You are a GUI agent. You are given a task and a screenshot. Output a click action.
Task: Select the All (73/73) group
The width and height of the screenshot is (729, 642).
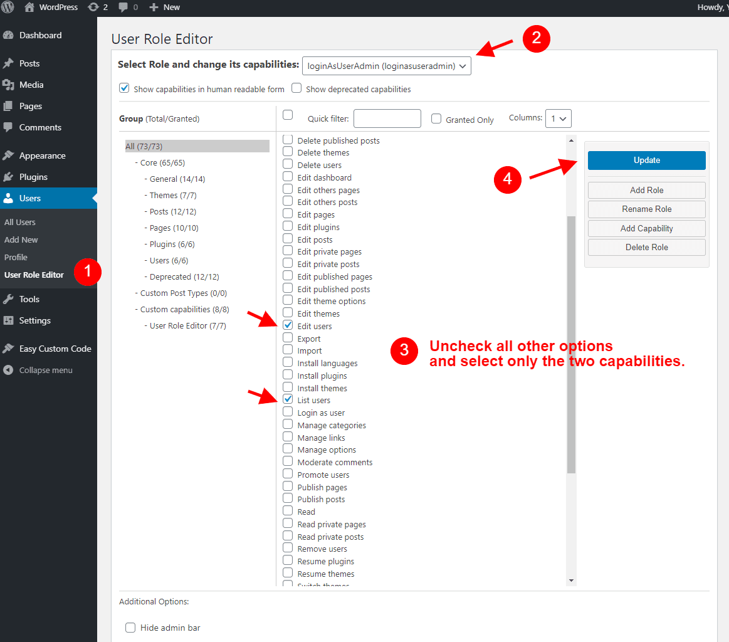pyautogui.click(x=197, y=146)
